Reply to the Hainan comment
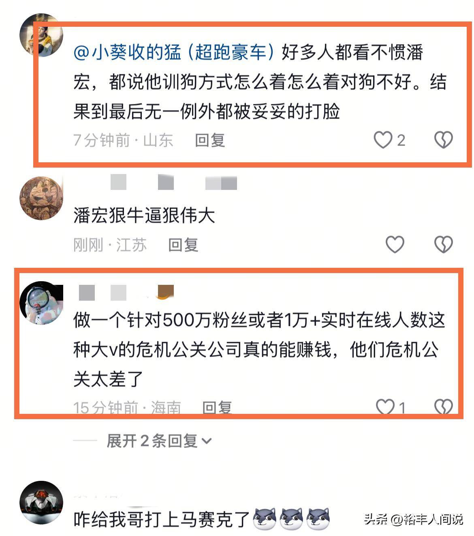The height and width of the screenshot is (536, 474). pyautogui.click(x=217, y=407)
